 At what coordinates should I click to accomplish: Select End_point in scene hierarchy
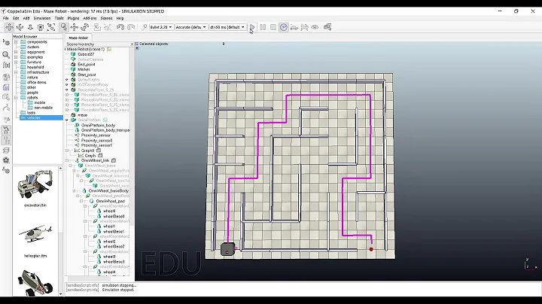click(87, 64)
